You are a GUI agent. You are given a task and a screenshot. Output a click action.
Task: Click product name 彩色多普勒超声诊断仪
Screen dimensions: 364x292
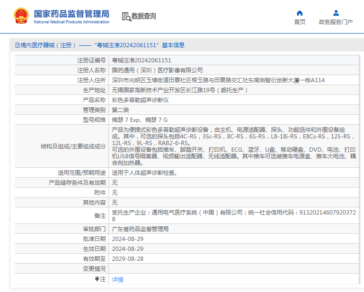coord(140,100)
